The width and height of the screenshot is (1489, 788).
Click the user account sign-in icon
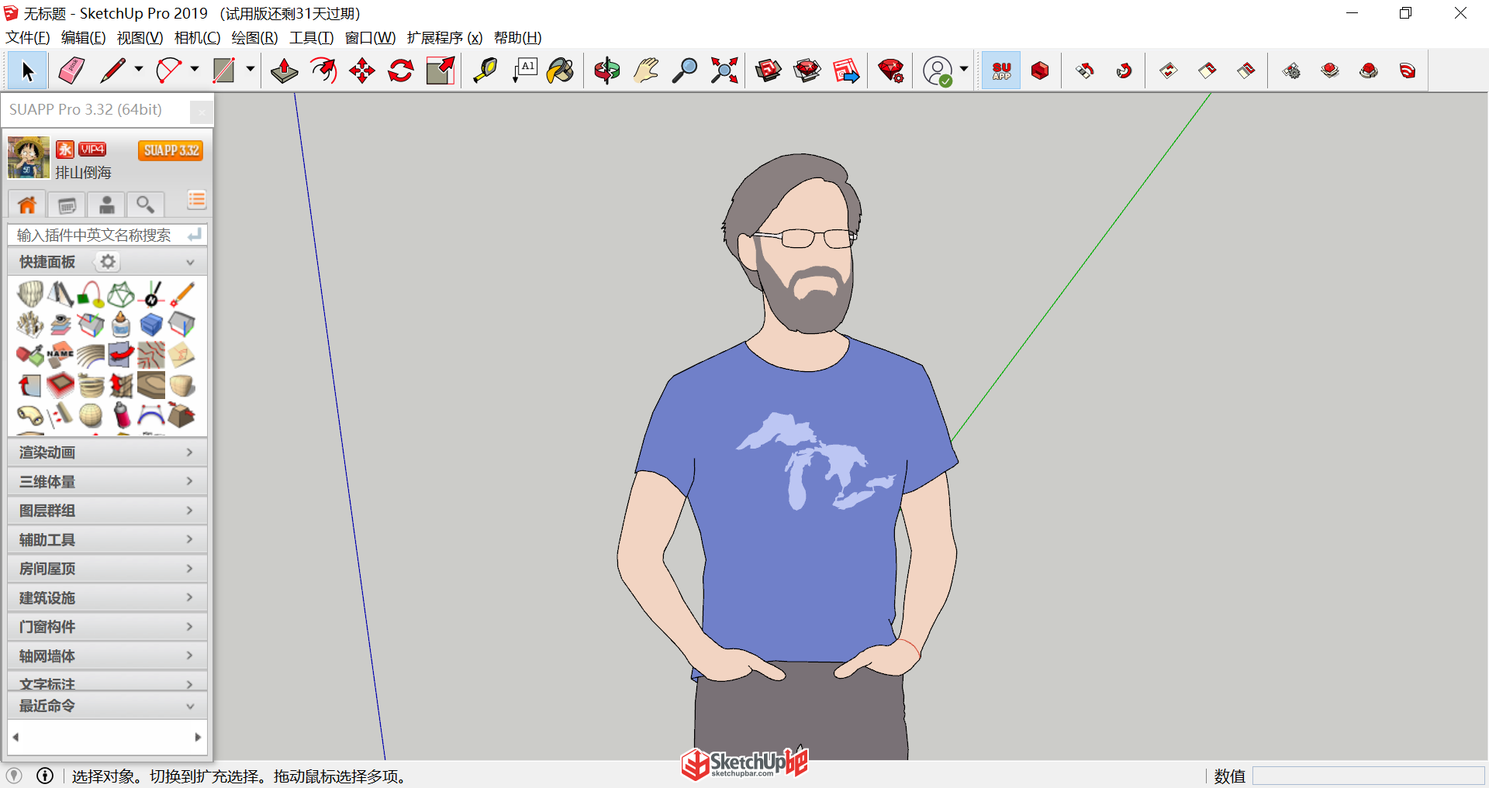[x=938, y=71]
